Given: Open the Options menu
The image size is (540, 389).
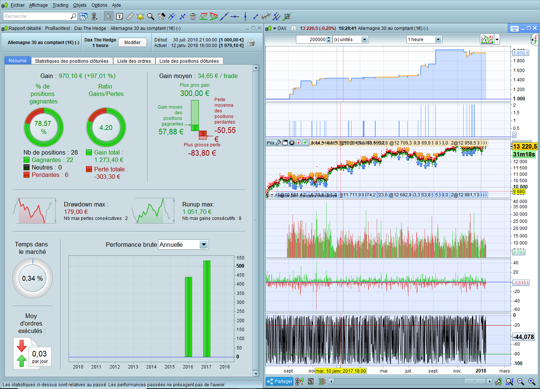Looking at the screenshot, I should 99,5.
